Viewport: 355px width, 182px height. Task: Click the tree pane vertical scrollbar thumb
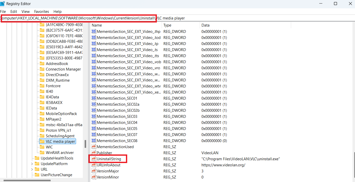85,144
